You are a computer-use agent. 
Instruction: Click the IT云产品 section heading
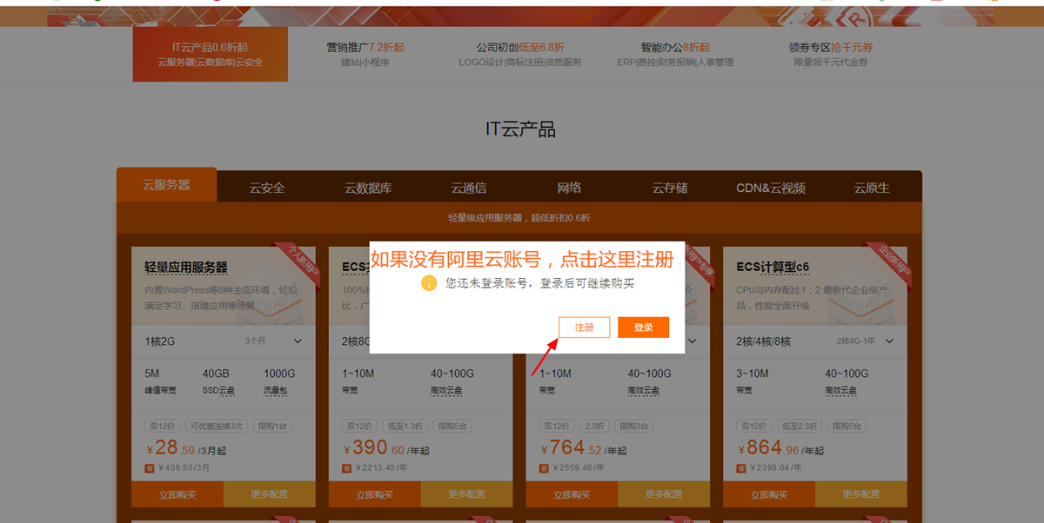click(520, 129)
